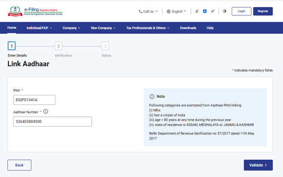Click step 1 Enter Details marker
The image size is (283, 177).
11,46
